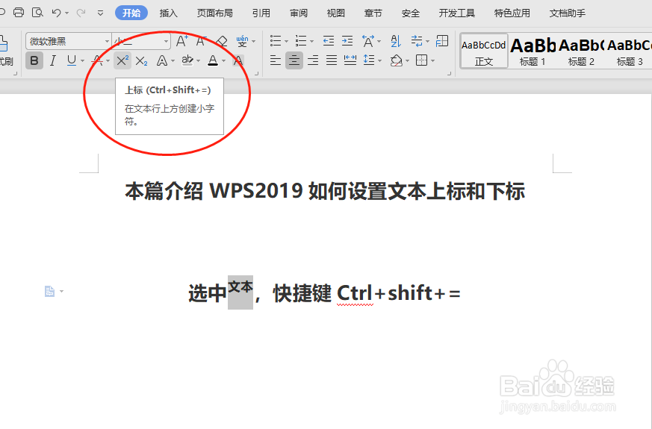Expand the phonetic guide dropdown arrow
The image size is (652, 429).
click(x=254, y=41)
